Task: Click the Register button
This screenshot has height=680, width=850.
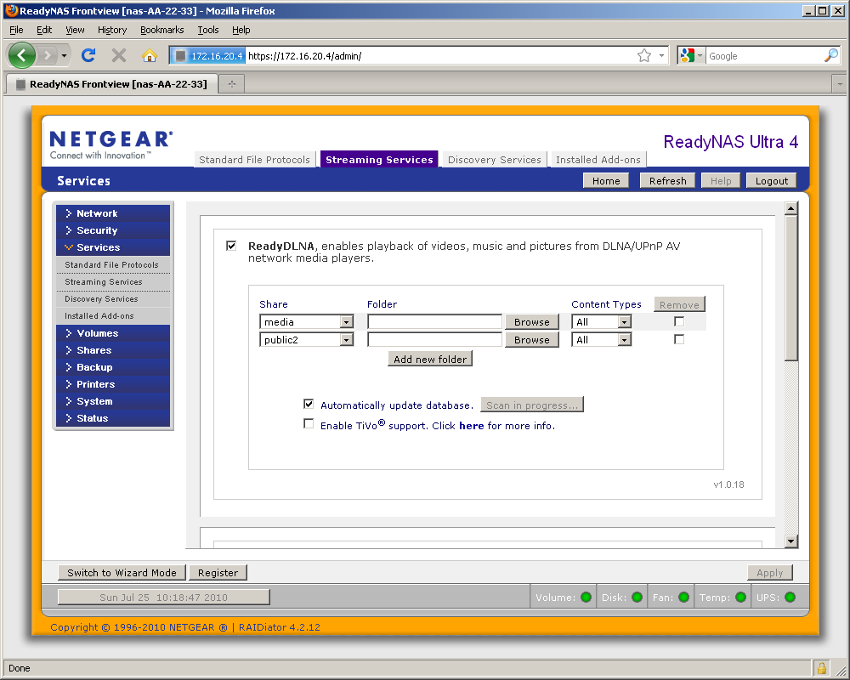Action: click(x=218, y=573)
